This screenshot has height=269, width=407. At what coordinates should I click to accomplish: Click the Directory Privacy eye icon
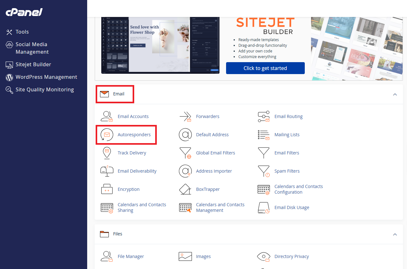[x=264, y=256]
